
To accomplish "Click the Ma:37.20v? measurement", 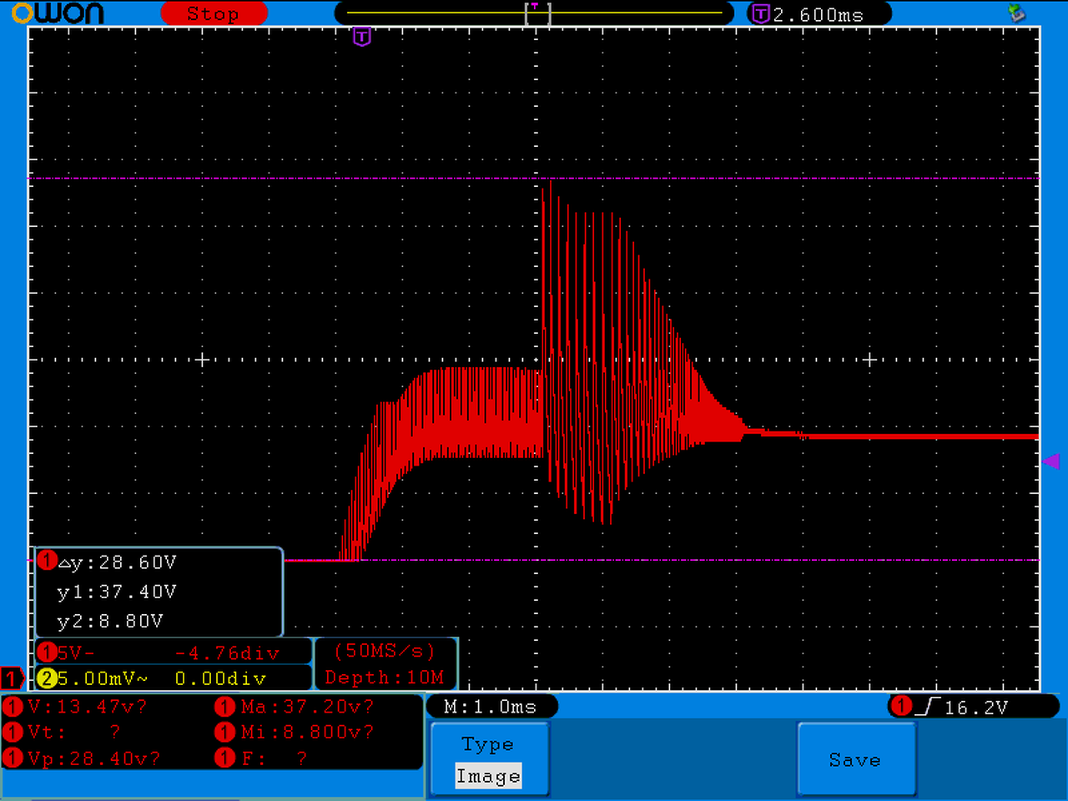I will pos(307,707).
